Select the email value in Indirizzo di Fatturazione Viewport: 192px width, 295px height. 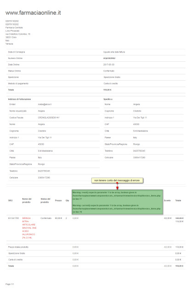pyautogui.click(x=45, y=104)
